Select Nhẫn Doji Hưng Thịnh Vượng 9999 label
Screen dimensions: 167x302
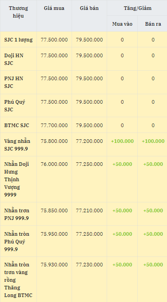(x=17, y=179)
